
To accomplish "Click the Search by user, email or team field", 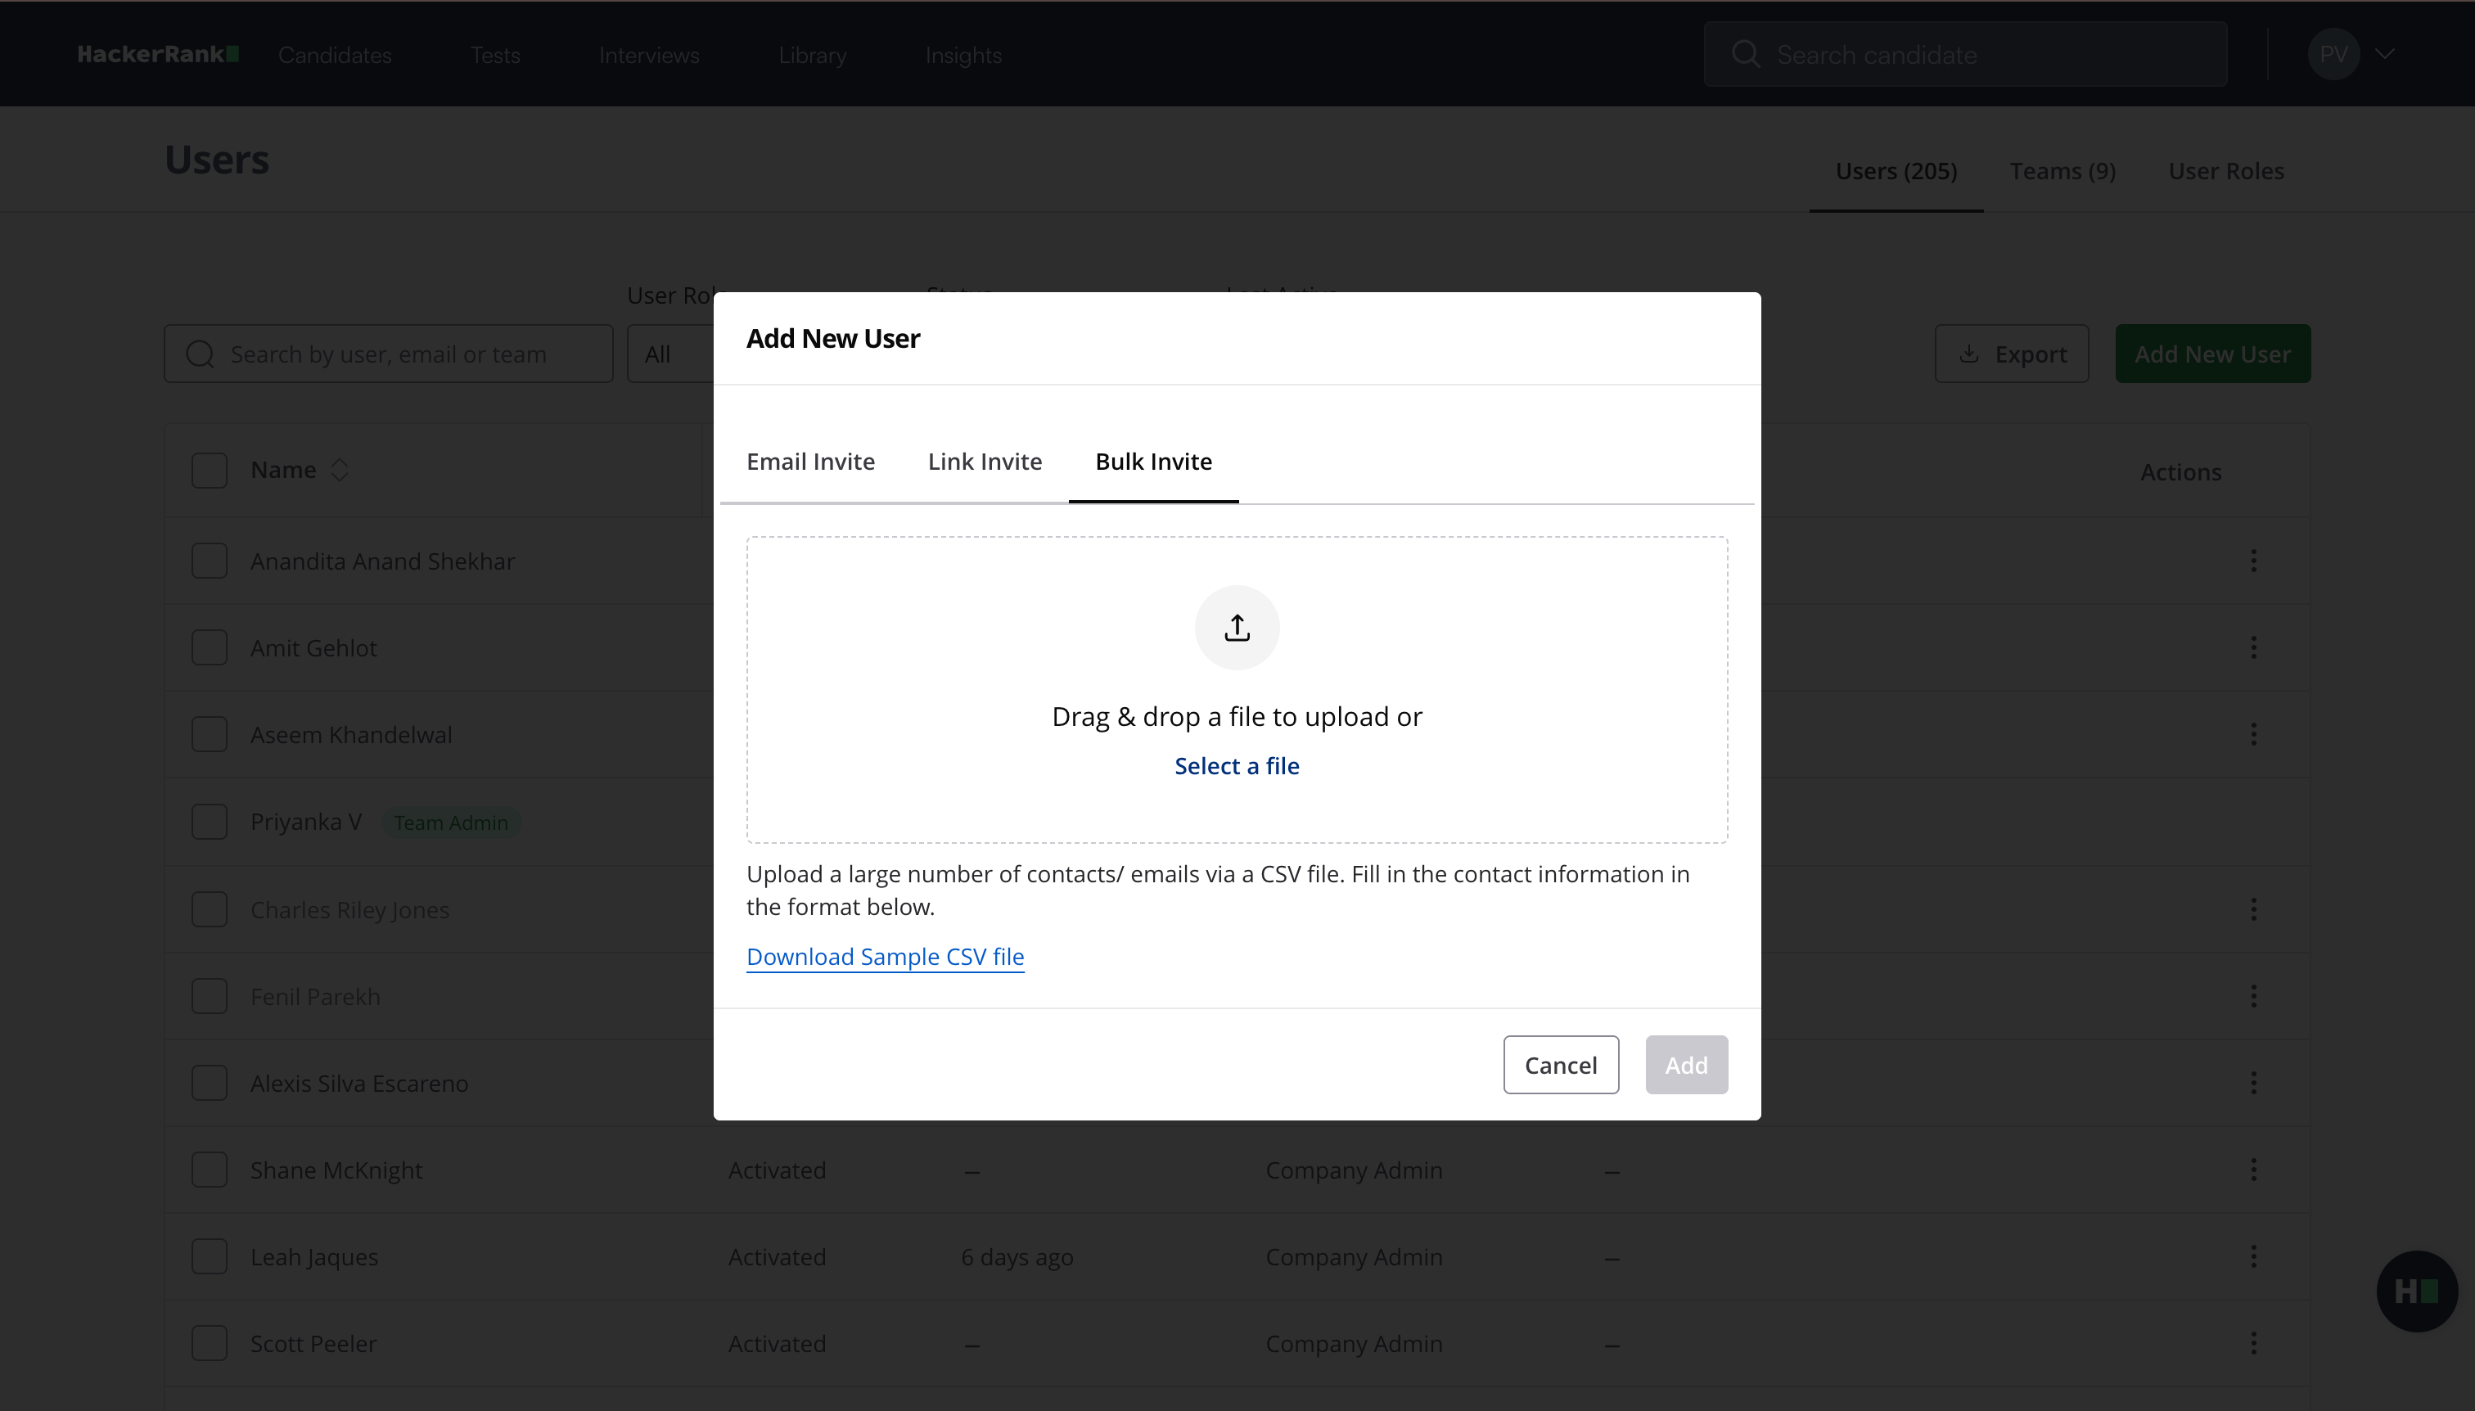I will click(407, 354).
